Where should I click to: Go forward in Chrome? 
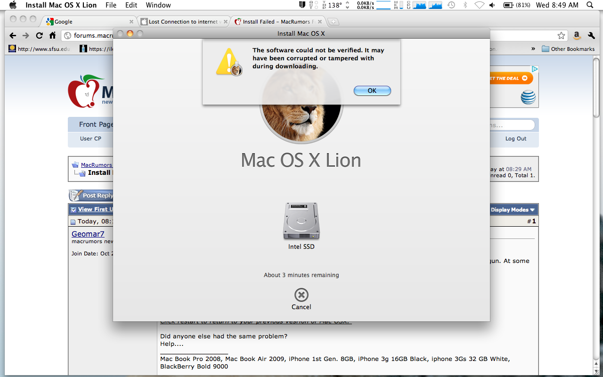26,35
